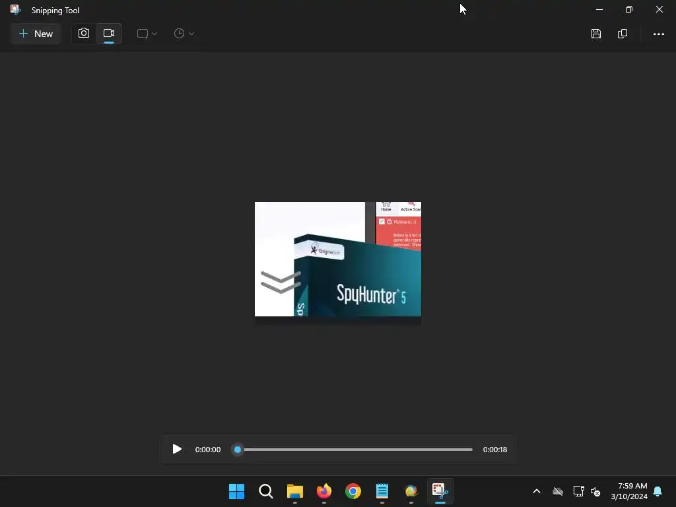Open the notification bell
The width and height of the screenshot is (676, 507).
[658, 491]
